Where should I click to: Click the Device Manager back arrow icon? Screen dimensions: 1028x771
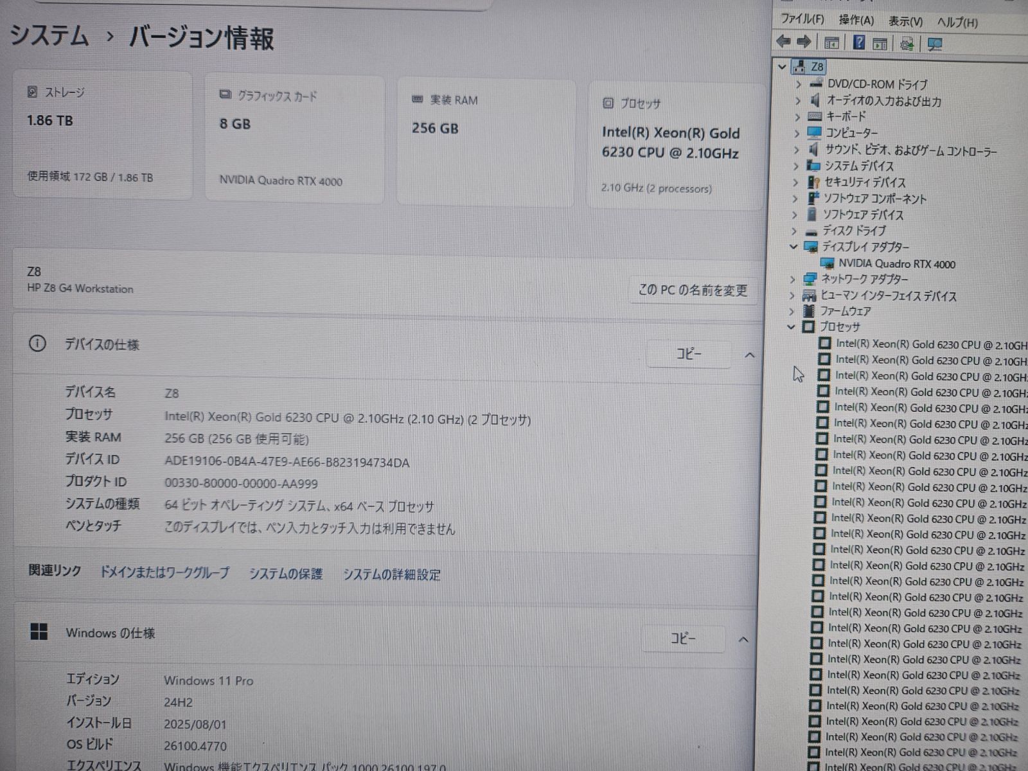pos(783,42)
